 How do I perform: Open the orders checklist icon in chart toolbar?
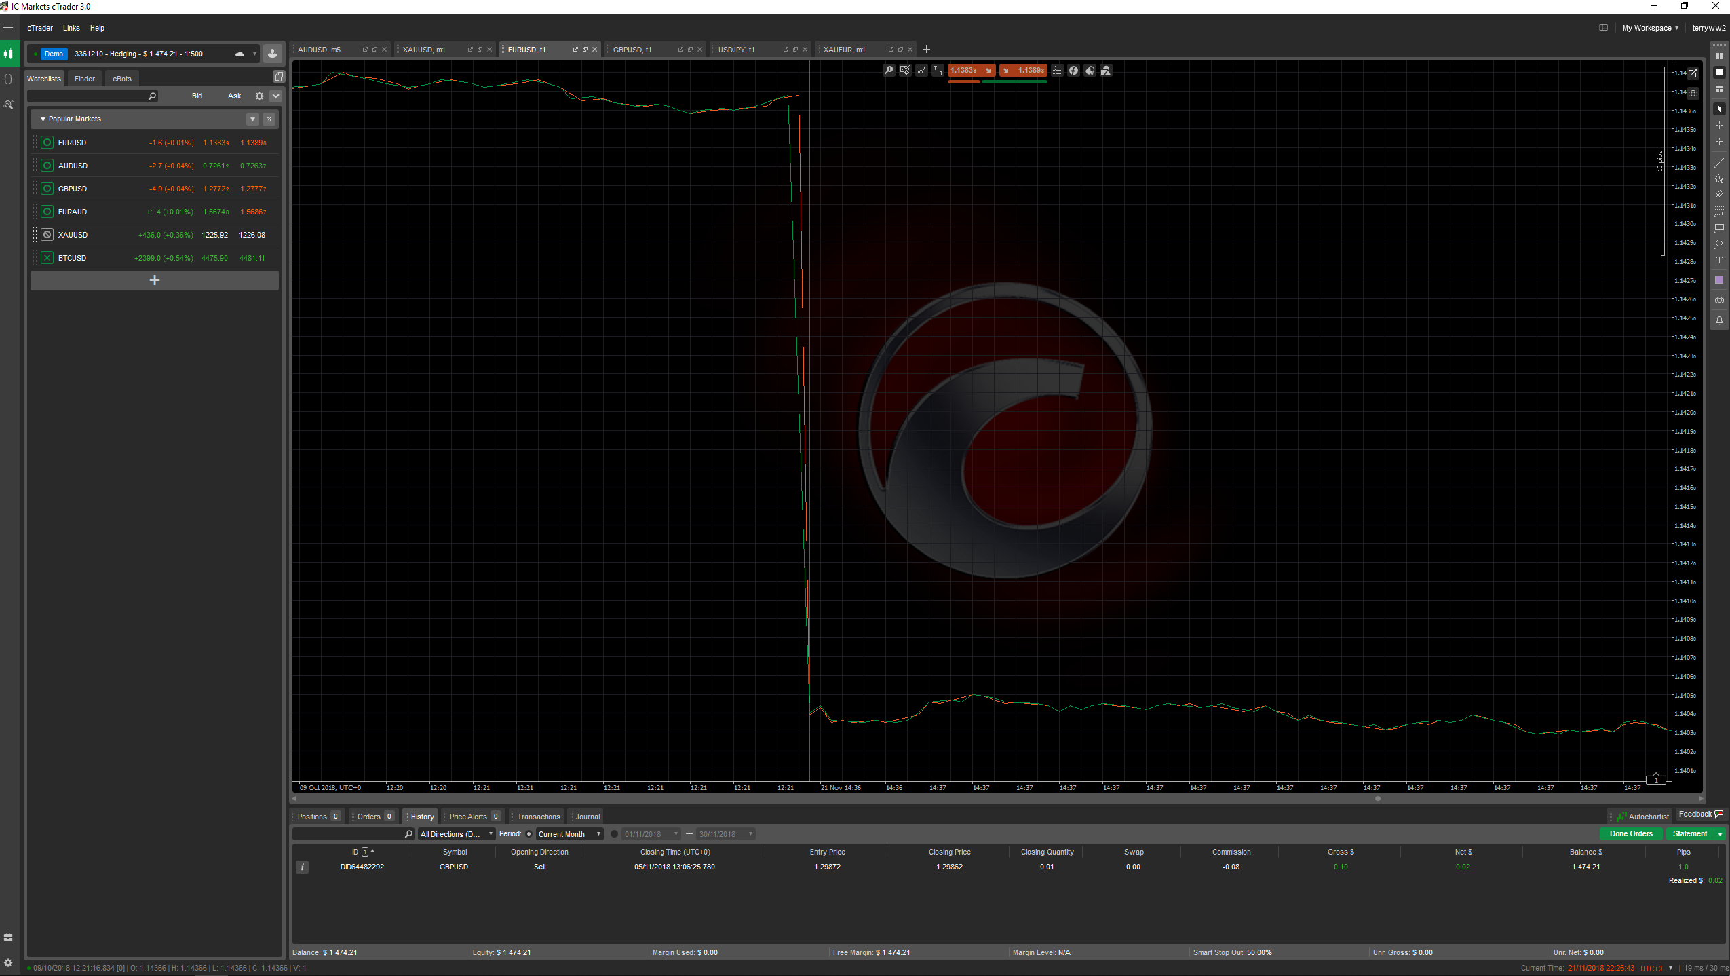pos(1057,71)
